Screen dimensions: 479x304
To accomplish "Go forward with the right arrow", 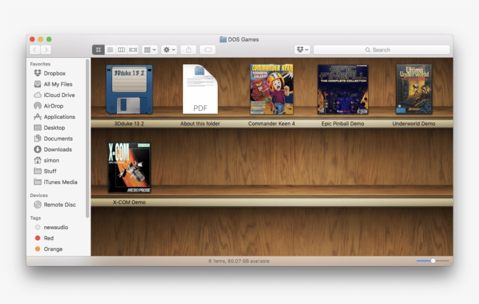I will pos(46,50).
